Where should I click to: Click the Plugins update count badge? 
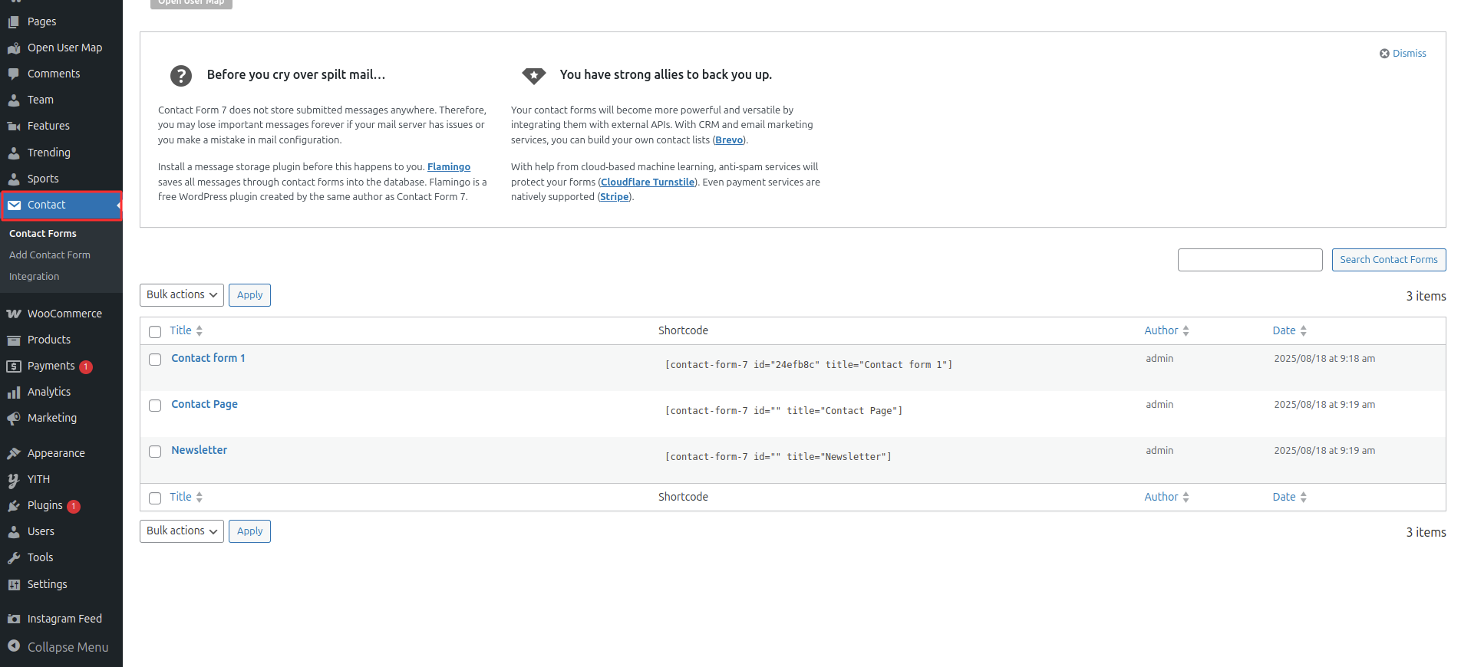[74, 506]
